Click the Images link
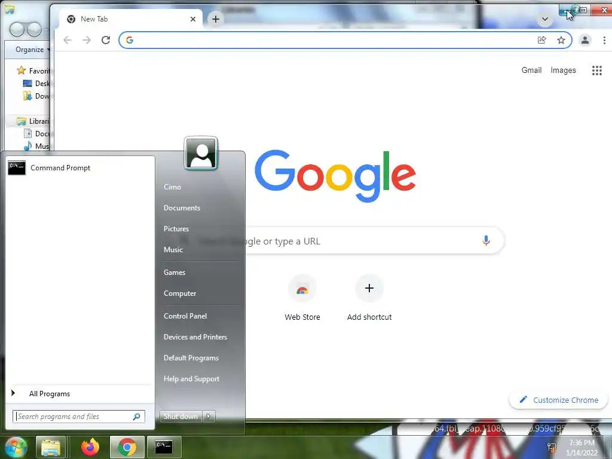612x459 pixels. pyautogui.click(x=563, y=71)
